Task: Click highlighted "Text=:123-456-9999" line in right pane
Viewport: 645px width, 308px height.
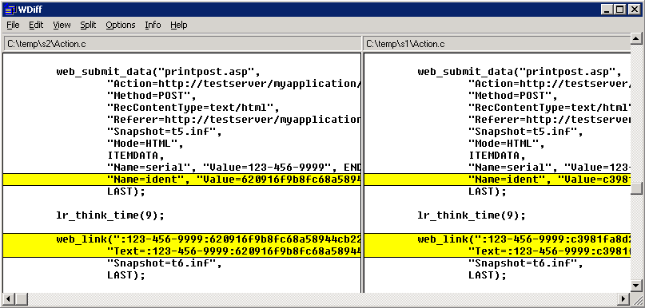Action: tap(549, 251)
